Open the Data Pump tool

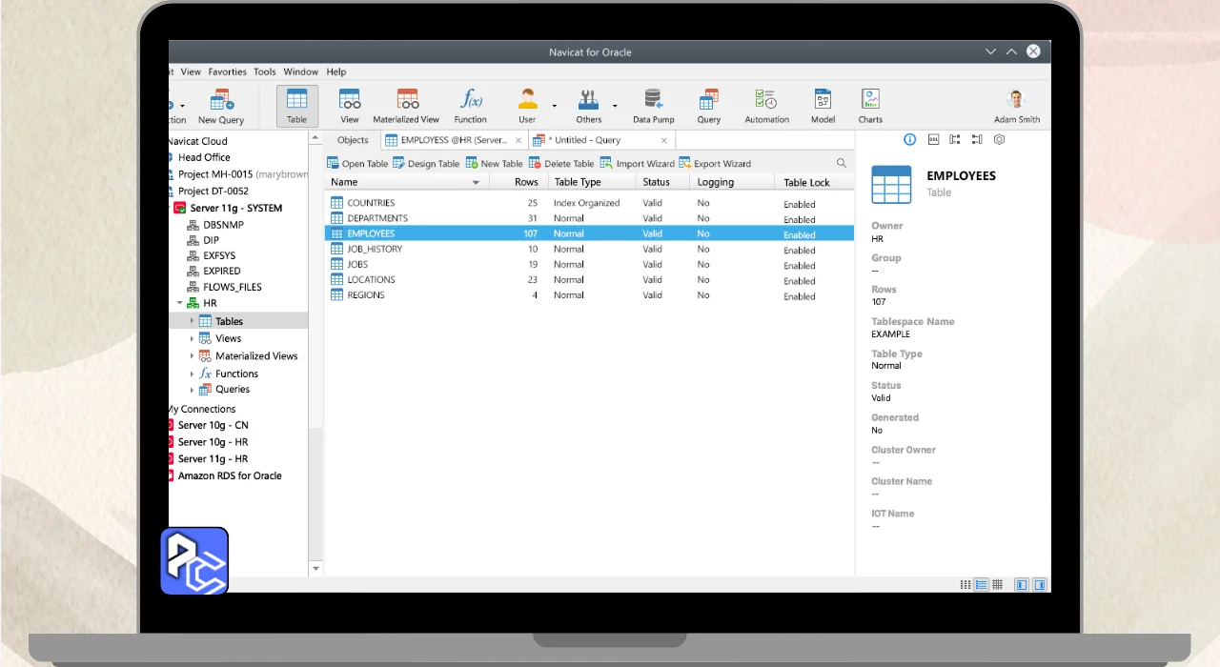[653, 106]
